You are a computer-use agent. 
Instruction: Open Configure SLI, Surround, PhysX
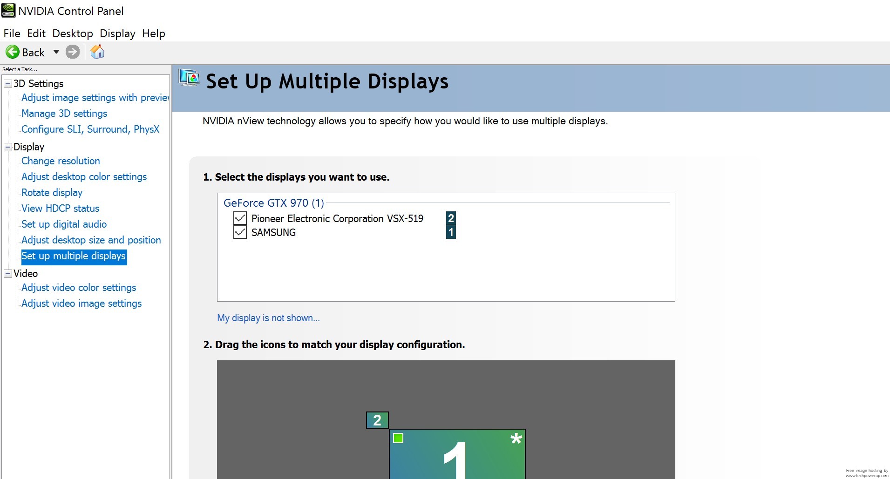click(x=90, y=129)
